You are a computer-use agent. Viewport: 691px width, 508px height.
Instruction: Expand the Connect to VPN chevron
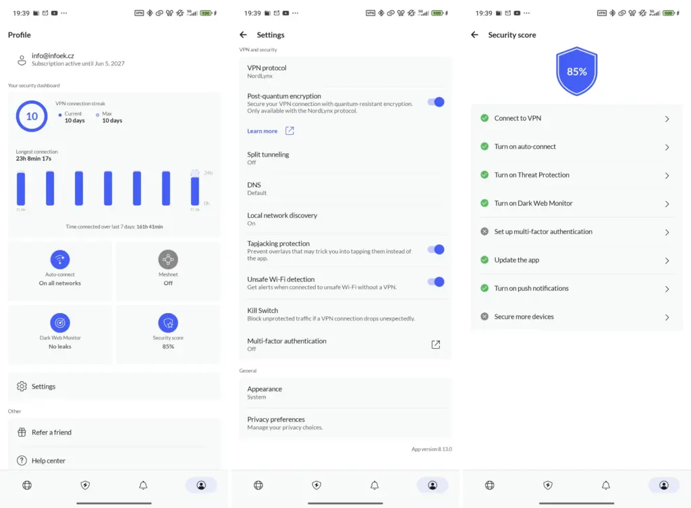click(x=667, y=119)
